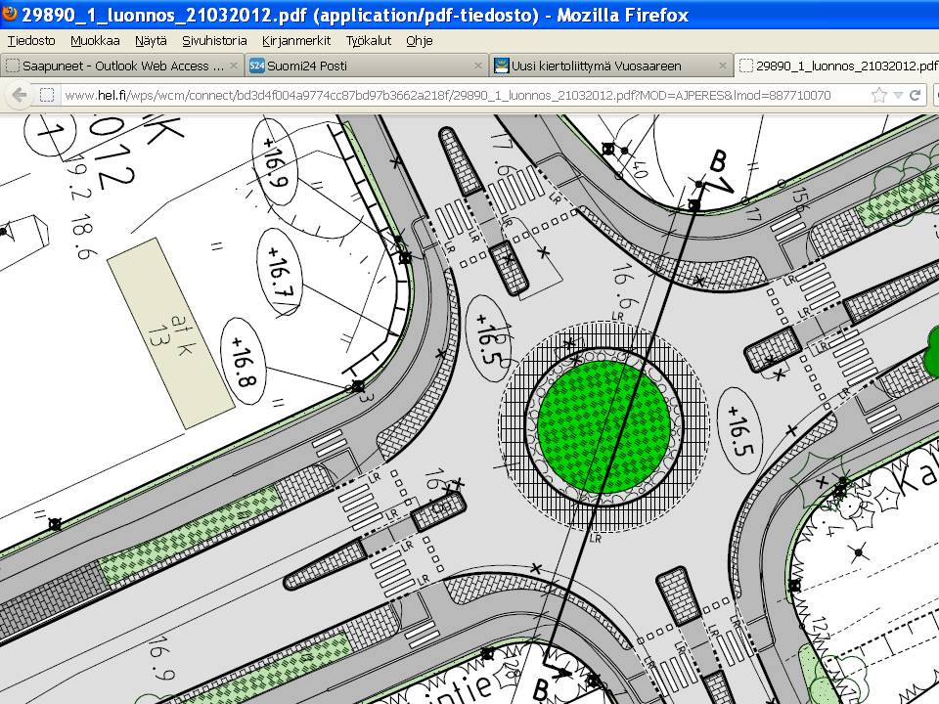Go back with the back arrow button
This screenshot has width=939, height=704.
coord(19,95)
